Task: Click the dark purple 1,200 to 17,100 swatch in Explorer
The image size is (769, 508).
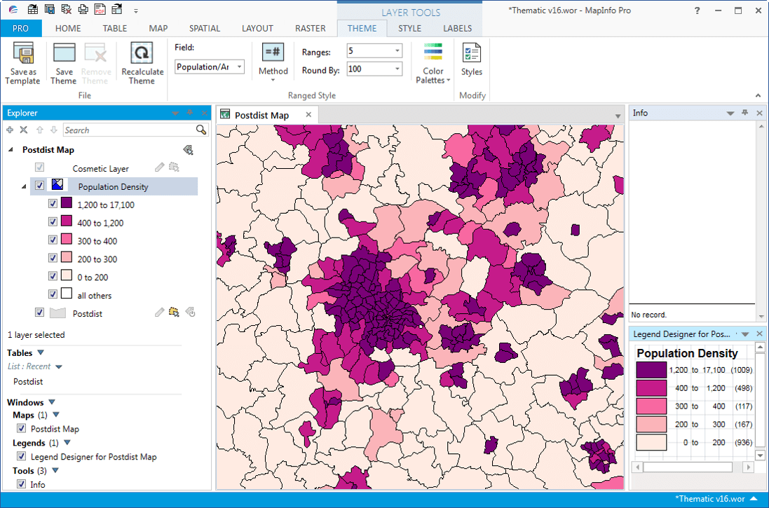Action: [67, 202]
